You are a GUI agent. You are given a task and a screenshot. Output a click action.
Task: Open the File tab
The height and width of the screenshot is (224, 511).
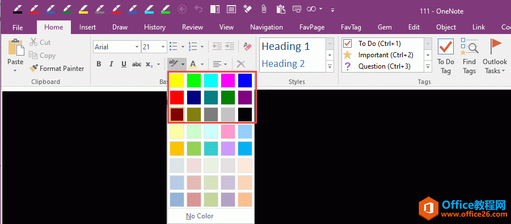[18, 27]
